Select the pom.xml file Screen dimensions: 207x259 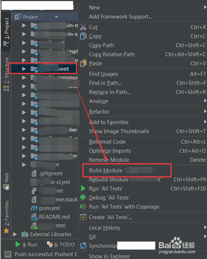50,208
